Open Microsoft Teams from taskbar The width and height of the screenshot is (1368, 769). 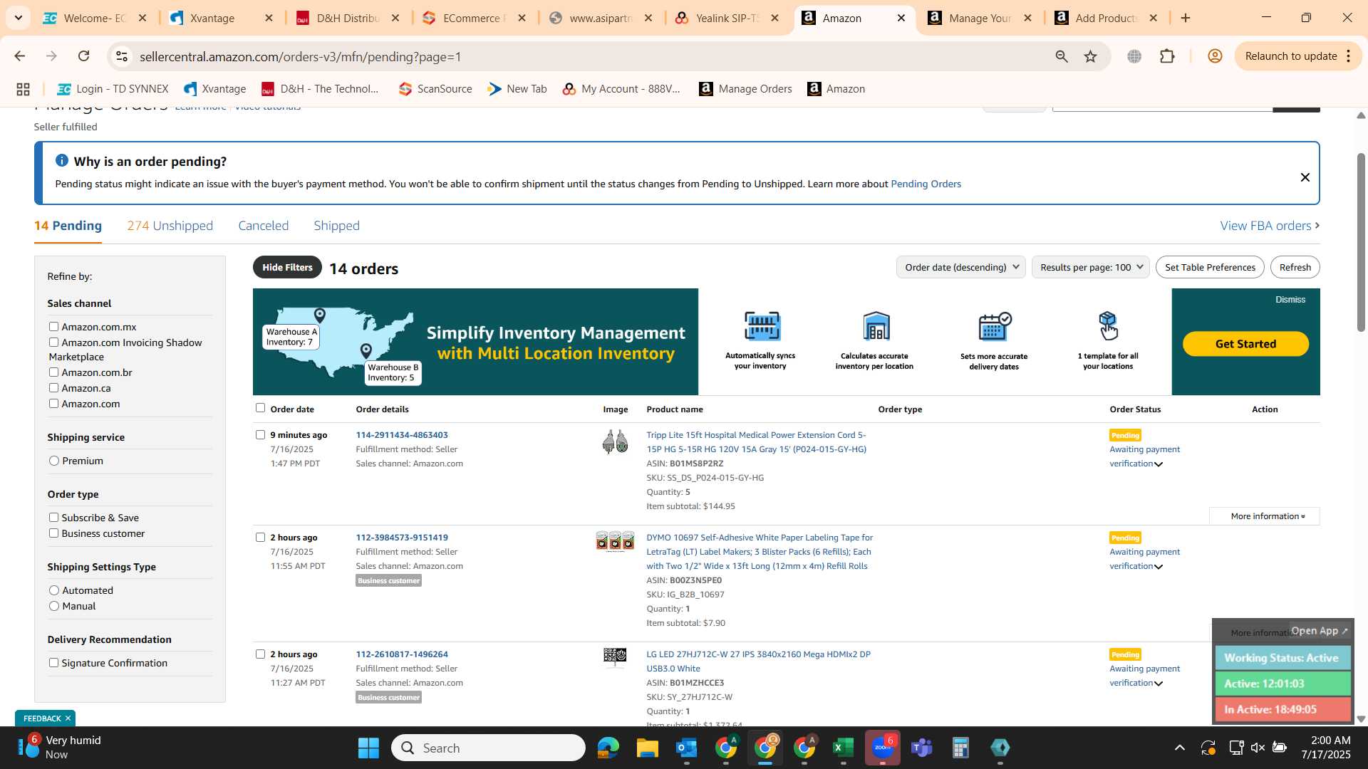[x=921, y=748]
